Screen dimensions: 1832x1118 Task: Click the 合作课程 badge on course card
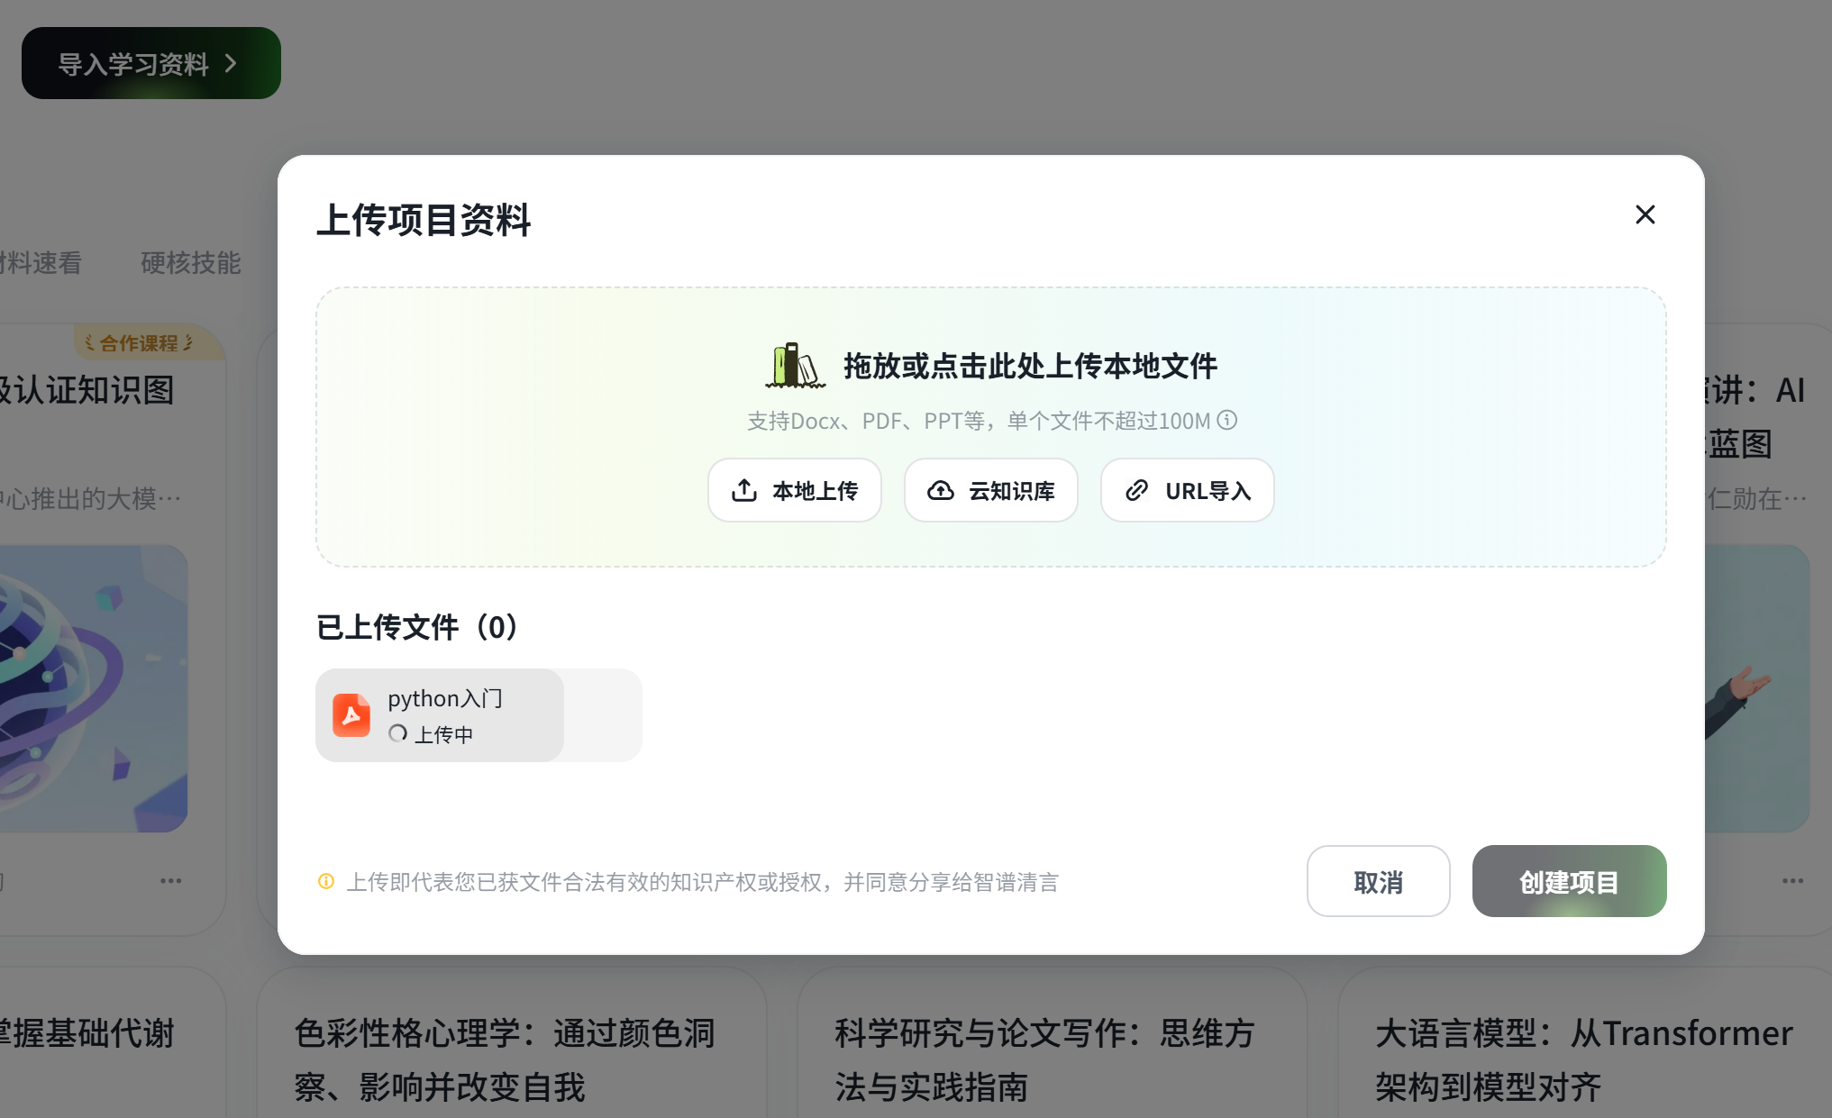pos(140,342)
